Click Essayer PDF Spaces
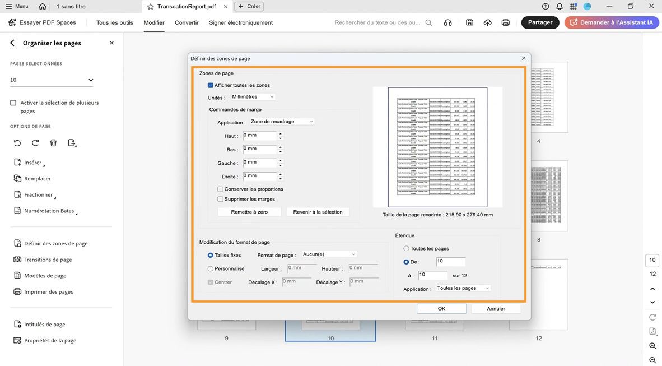Screen dimensions: 662x366 tap(42, 23)
